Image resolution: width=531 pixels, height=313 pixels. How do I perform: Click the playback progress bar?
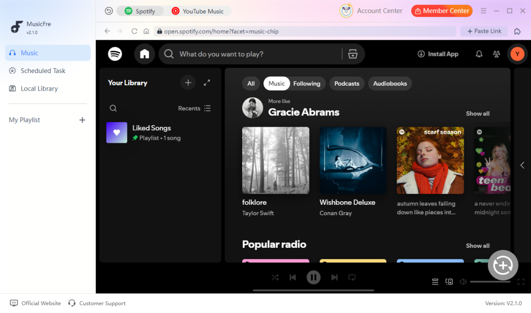click(x=313, y=290)
